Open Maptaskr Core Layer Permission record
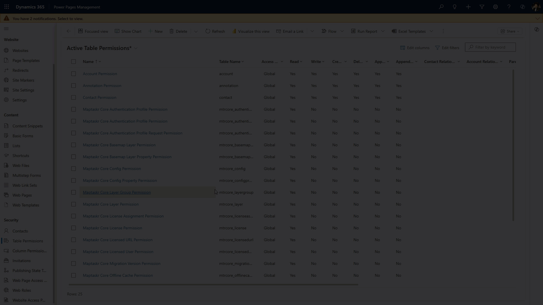 point(111,204)
